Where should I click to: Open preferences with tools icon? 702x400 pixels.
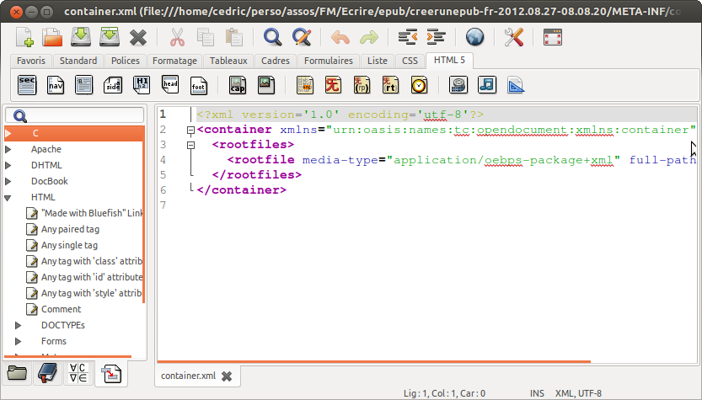(513, 37)
